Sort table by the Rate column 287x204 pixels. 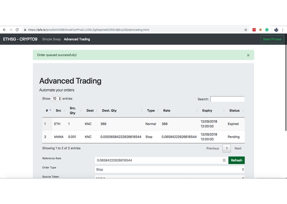(180, 111)
